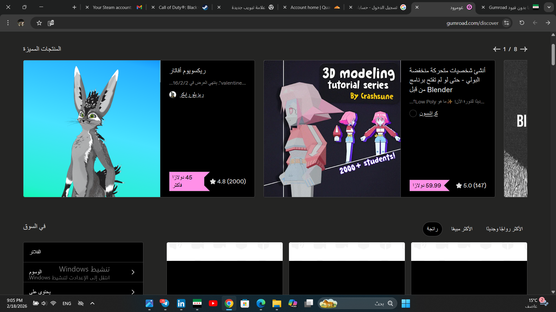This screenshot has width=556, height=312.
Task: Open the Chrome three-dot menu
Action: coord(8,23)
